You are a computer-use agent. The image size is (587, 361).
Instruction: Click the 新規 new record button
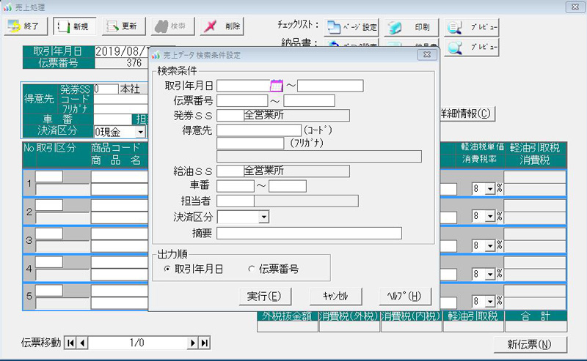73,26
